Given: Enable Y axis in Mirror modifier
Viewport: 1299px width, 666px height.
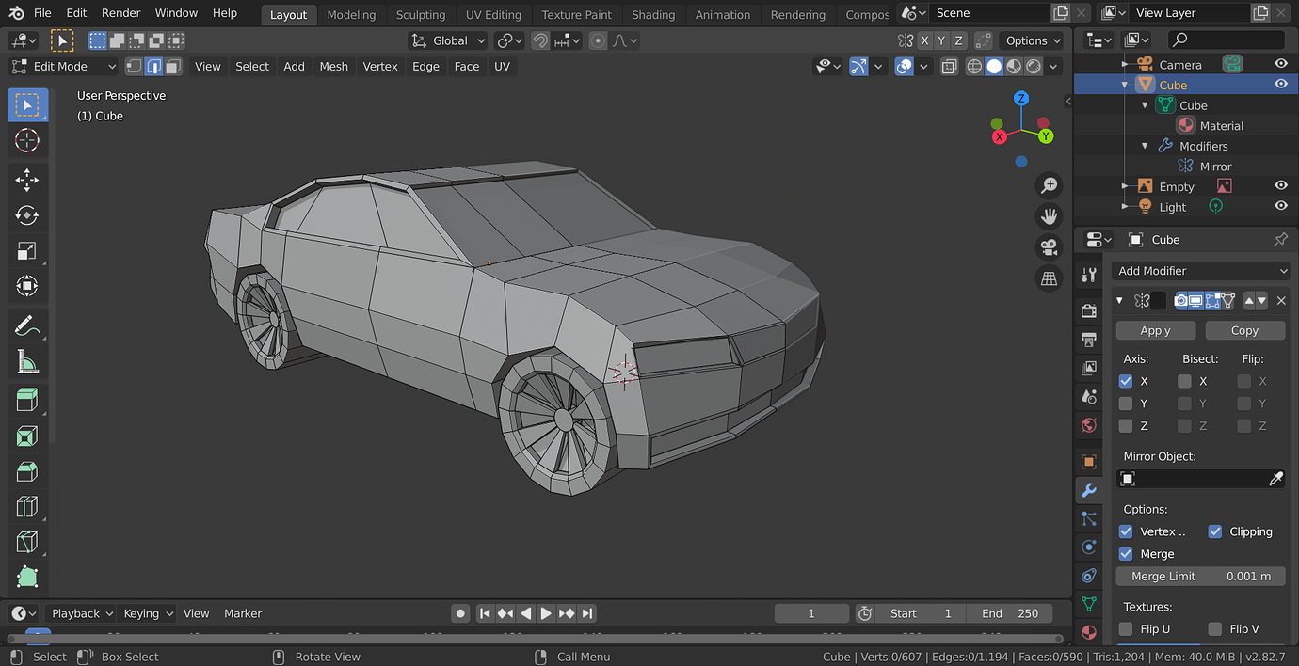Looking at the screenshot, I should tap(1126, 403).
